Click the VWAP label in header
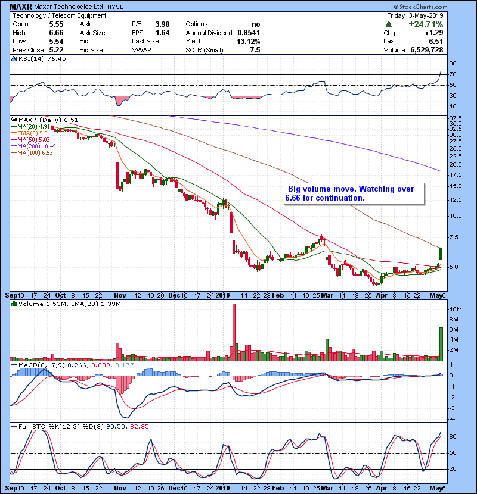This screenshot has width=477, height=494. click(x=142, y=50)
